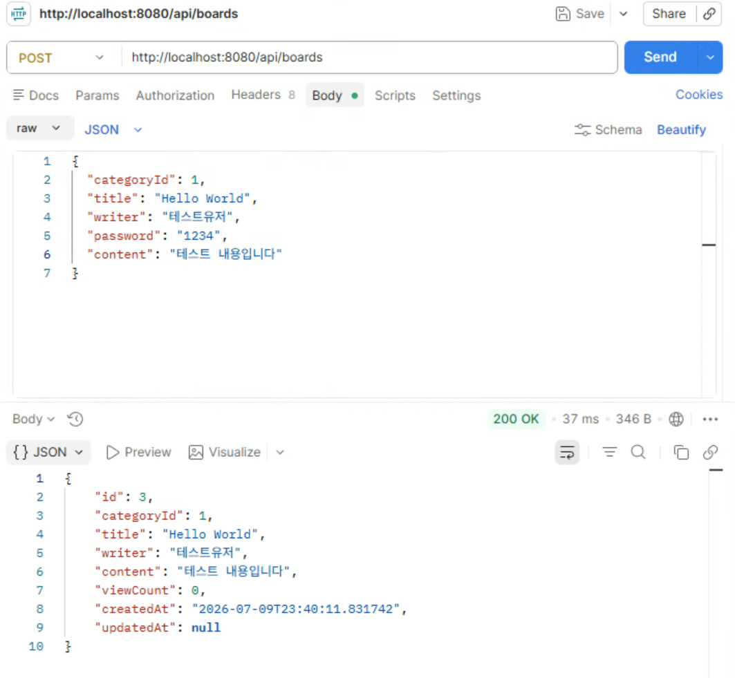Click the Schema button

tap(608, 129)
